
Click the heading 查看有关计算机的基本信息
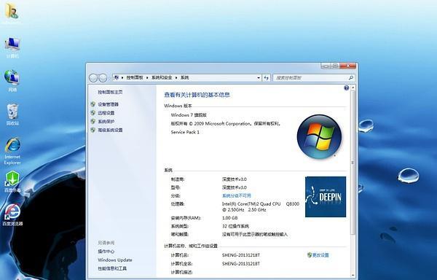(x=197, y=95)
